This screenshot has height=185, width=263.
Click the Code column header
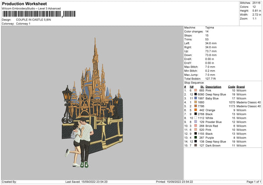click(x=232, y=86)
